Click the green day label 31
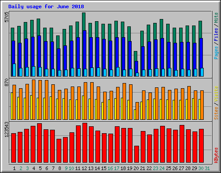The width and height of the screenshot is (221, 173). [x=207, y=168]
